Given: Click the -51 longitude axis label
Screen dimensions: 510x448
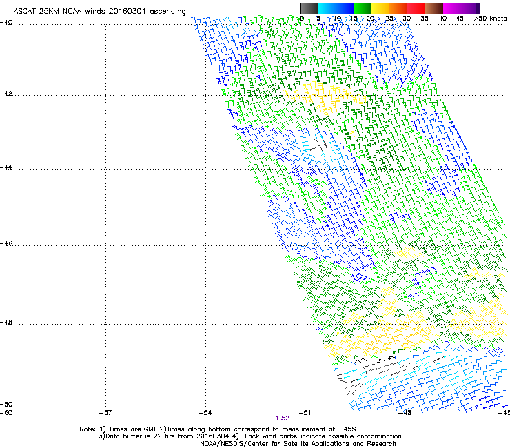Looking at the screenshot, I should [x=305, y=413].
